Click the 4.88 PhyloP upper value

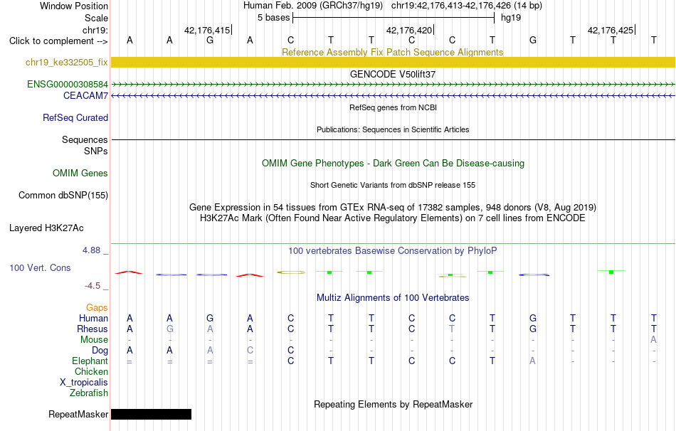(91, 250)
